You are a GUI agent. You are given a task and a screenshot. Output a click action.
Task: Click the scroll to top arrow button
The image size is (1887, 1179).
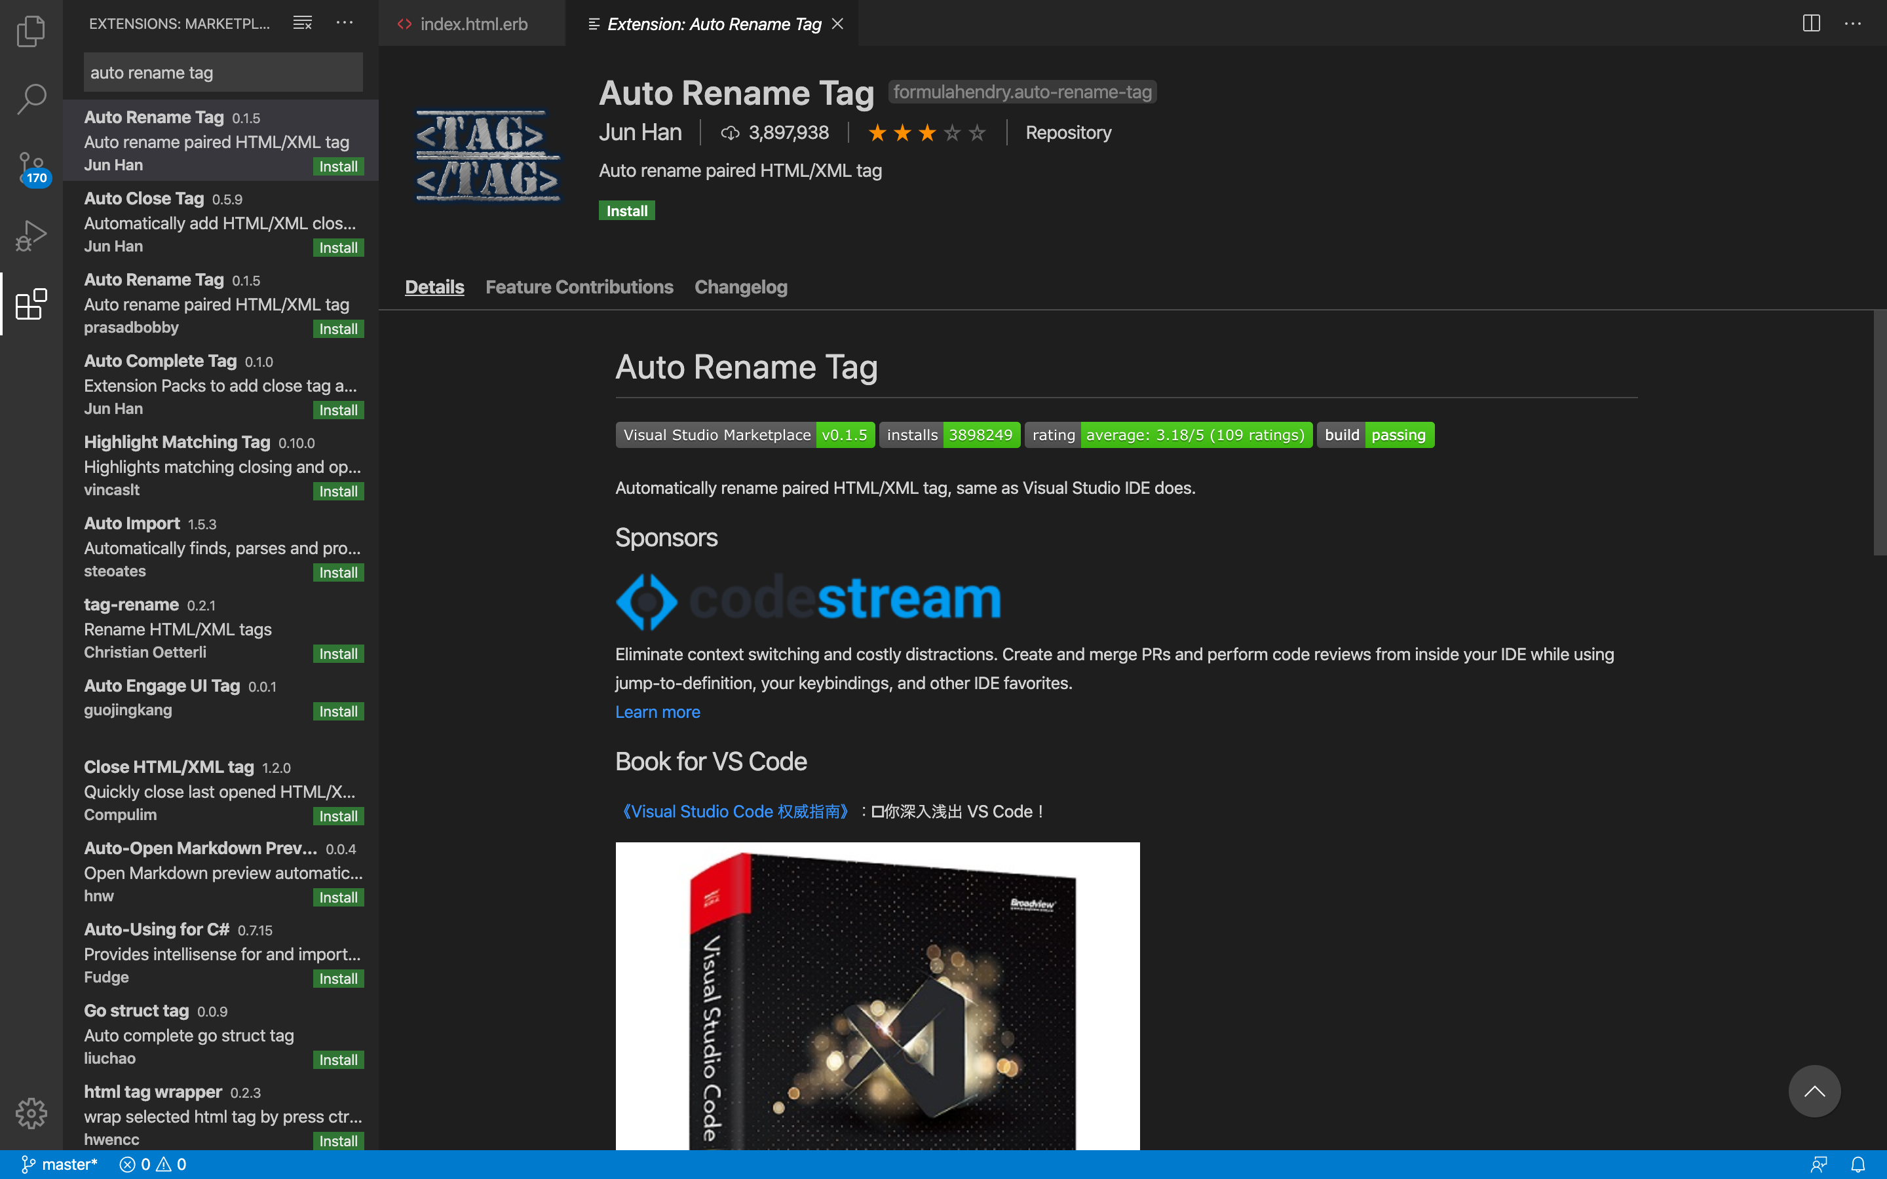tap(1814, 1091)
